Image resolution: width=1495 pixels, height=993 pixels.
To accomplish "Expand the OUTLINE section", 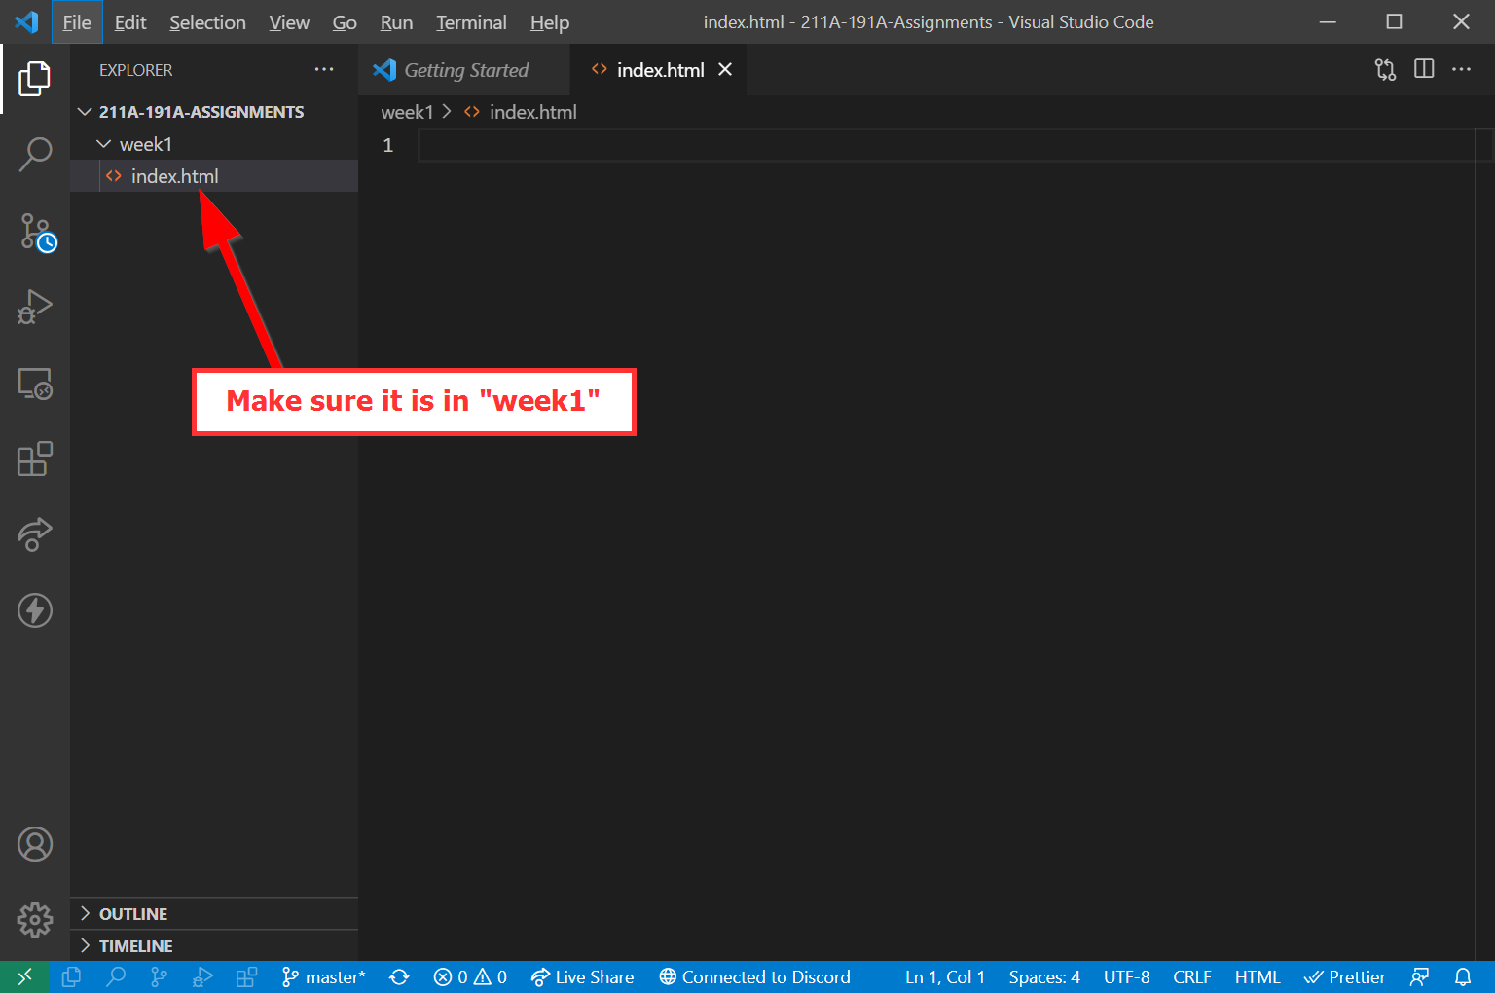I will (133, 914).
